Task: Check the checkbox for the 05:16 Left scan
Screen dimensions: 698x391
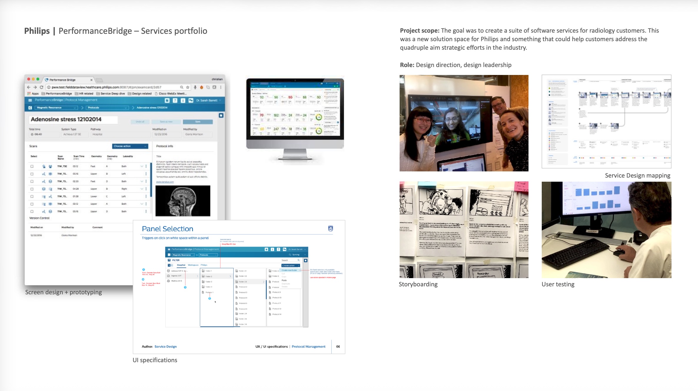Action: pyautogui.click(x=32, y=174)
